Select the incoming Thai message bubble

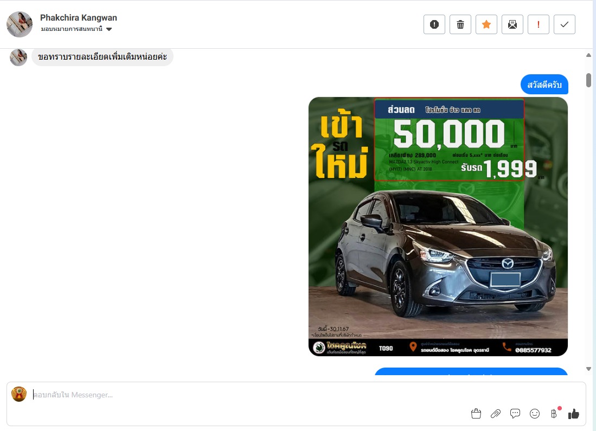tap(102, 57)
